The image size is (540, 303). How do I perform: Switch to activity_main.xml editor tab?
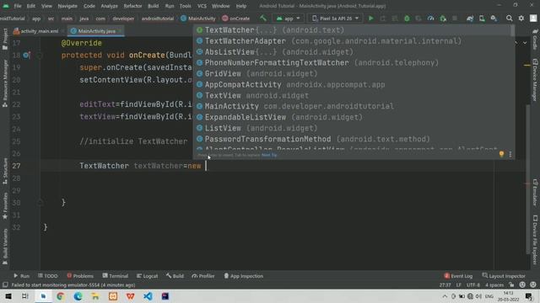pos(39,31)
